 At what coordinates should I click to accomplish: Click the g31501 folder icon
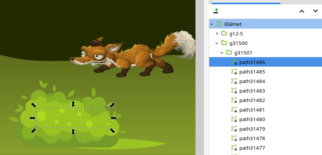coord(229,52)
